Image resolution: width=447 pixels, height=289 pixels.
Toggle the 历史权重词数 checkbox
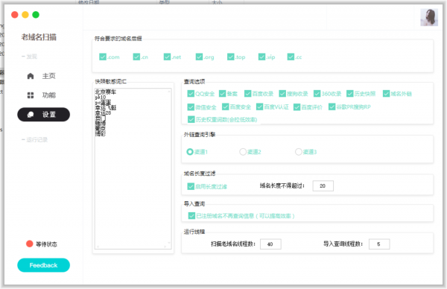[191, 119]
